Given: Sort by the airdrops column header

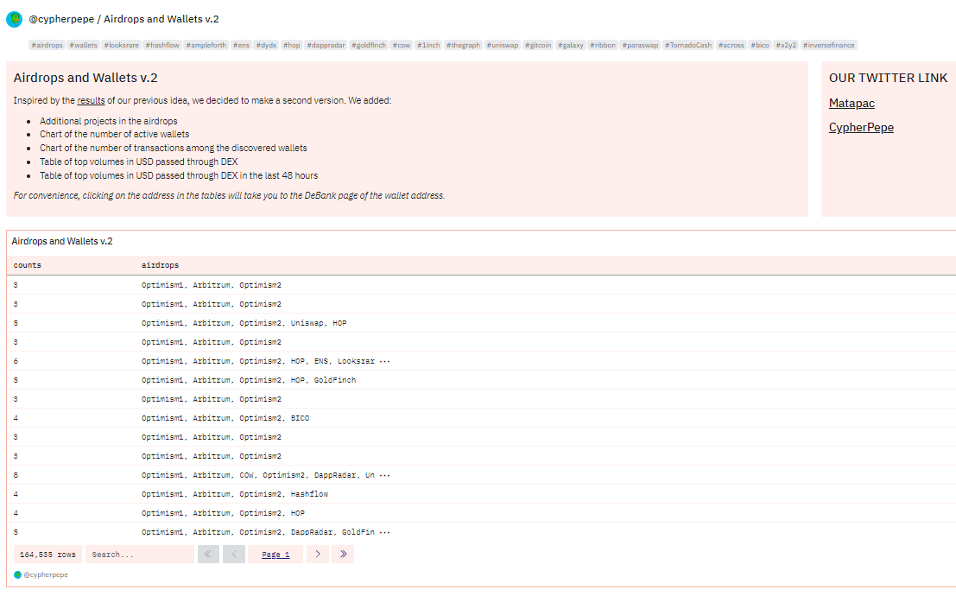Looking at the screenshot, I should click(160, 265).
